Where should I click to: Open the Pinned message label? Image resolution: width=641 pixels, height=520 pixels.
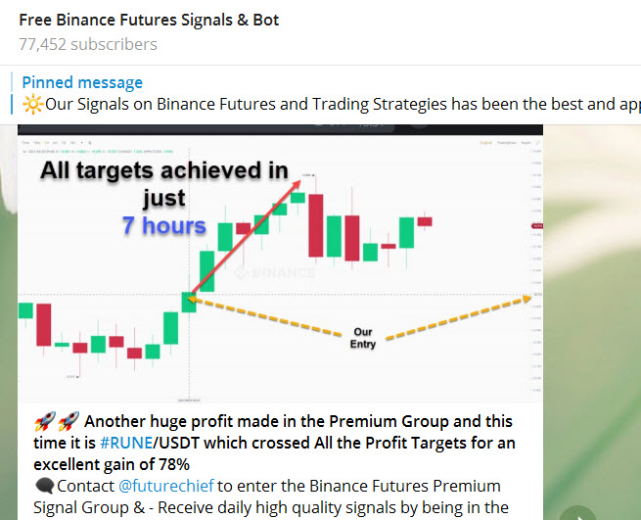[x=82, y=82]
